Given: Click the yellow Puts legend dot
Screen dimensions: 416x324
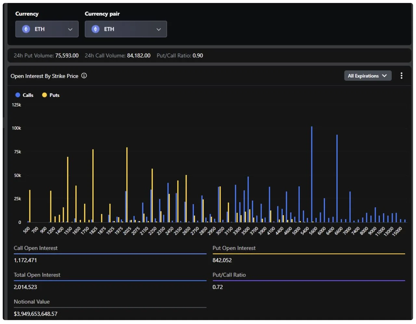Looking at the screenshot, I should tap(44, 95).
